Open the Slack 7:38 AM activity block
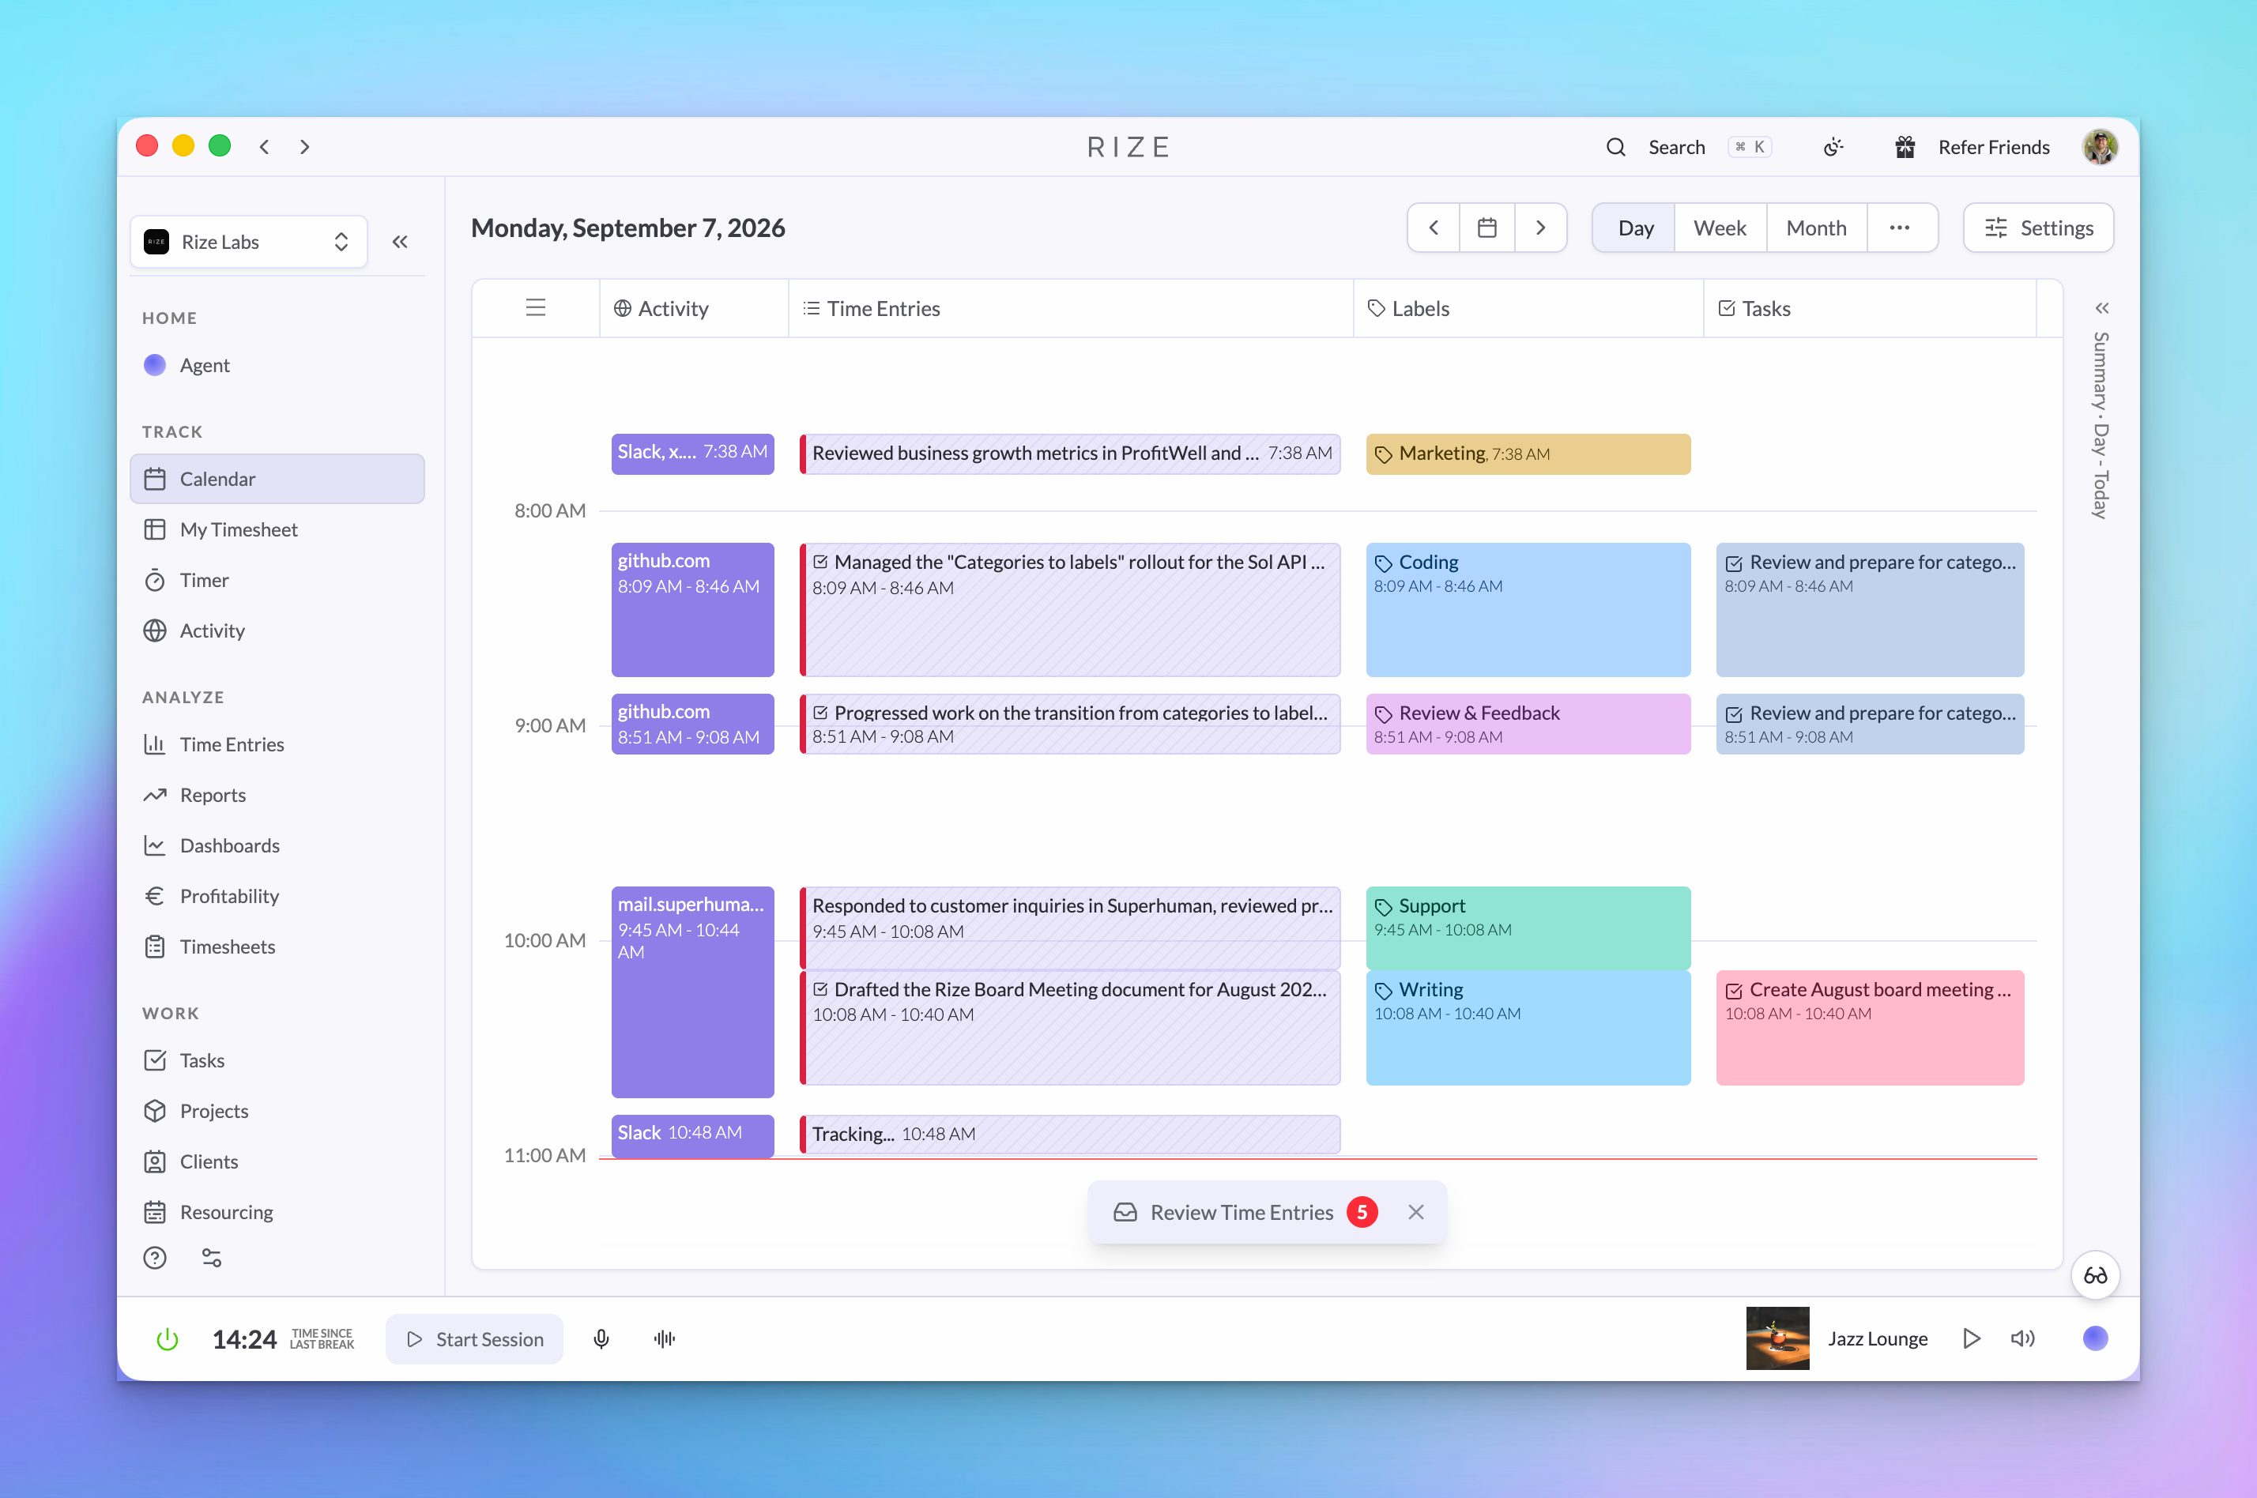Viewport: 2257px width, 1498px height. [x=693, y=454]
